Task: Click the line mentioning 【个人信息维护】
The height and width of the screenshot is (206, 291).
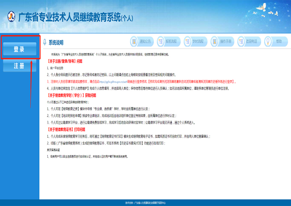Action: pos(138,89)
